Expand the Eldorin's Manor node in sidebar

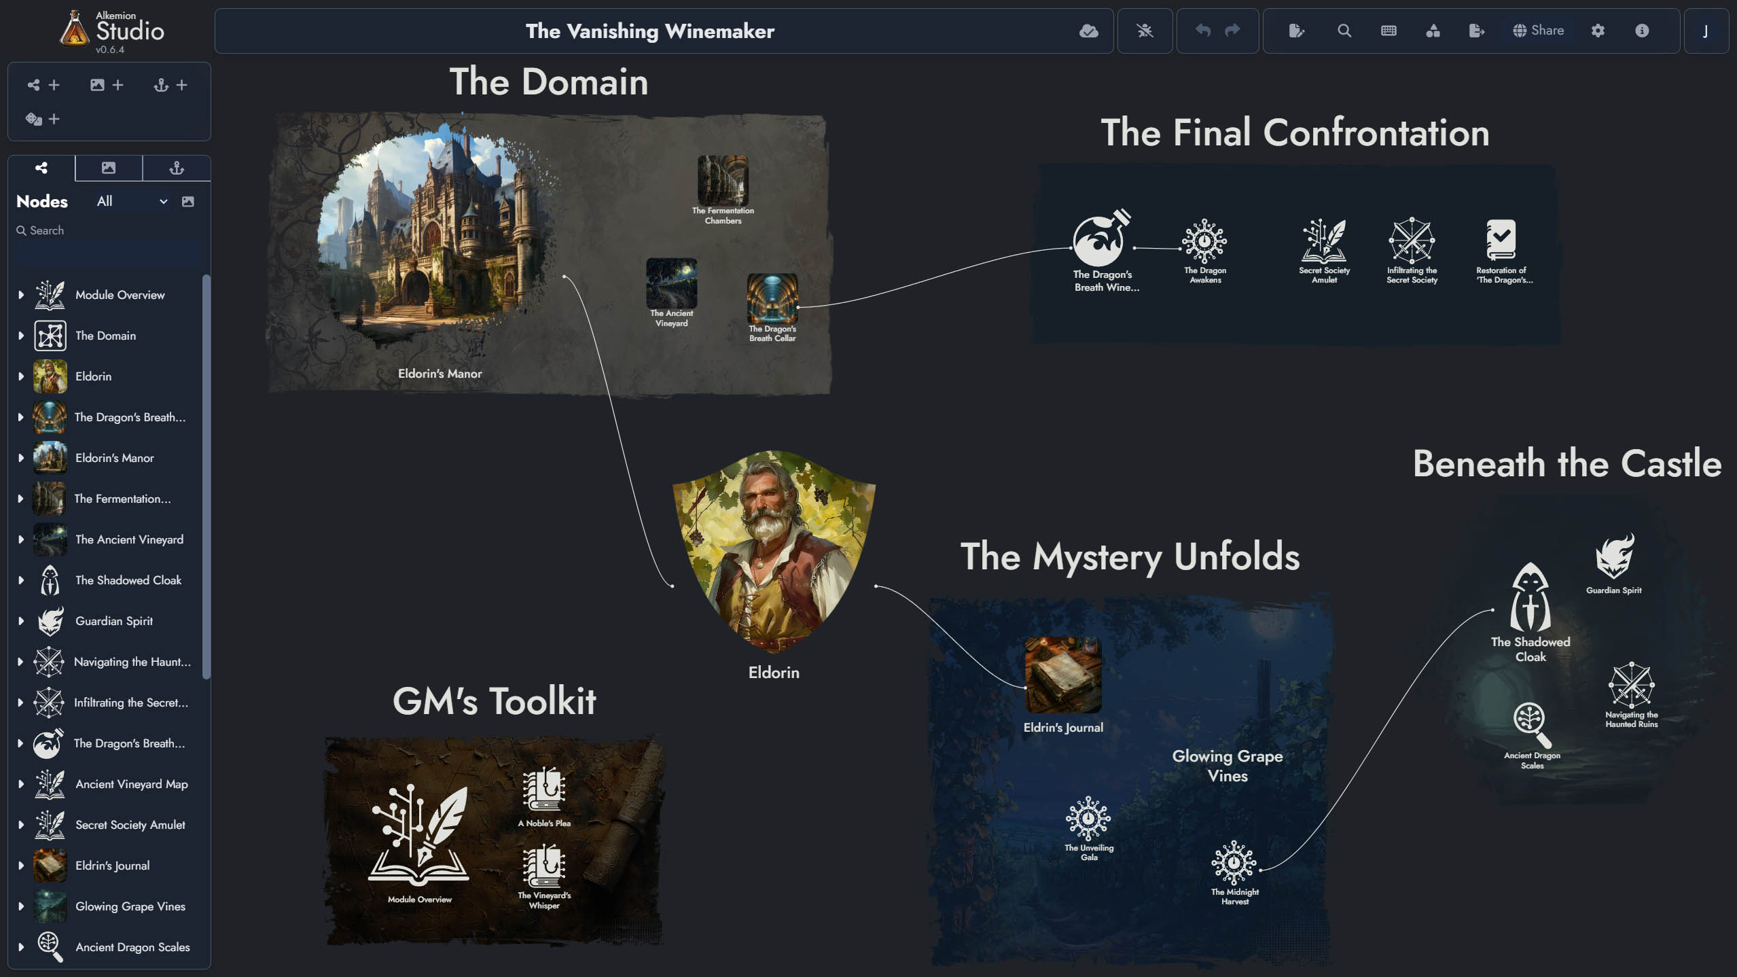pyautogui.click(x=20, y=457)
